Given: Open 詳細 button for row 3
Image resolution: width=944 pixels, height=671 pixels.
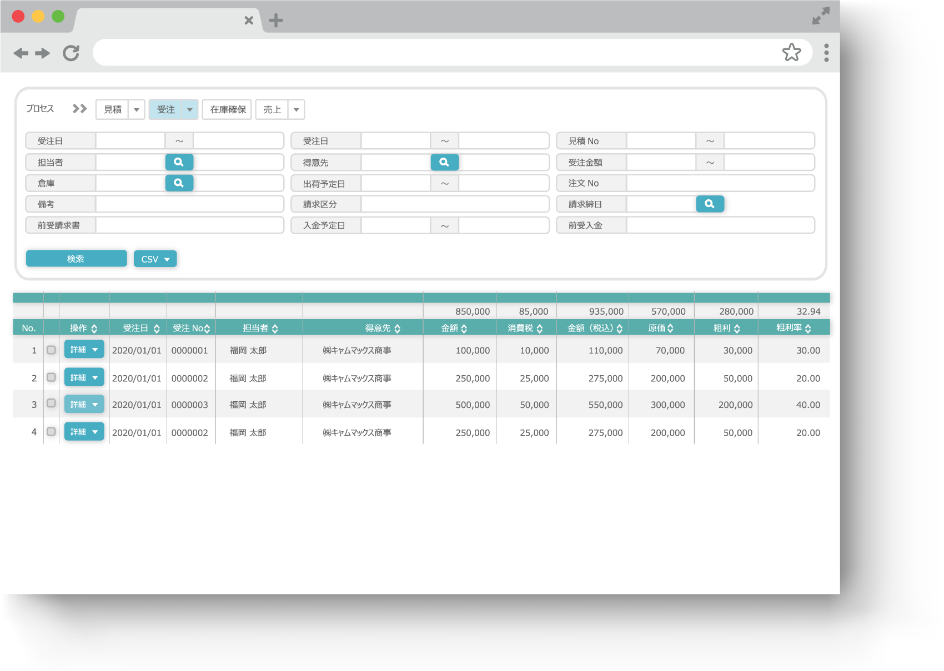Looking at the screenshot, I should click(78, 405).
